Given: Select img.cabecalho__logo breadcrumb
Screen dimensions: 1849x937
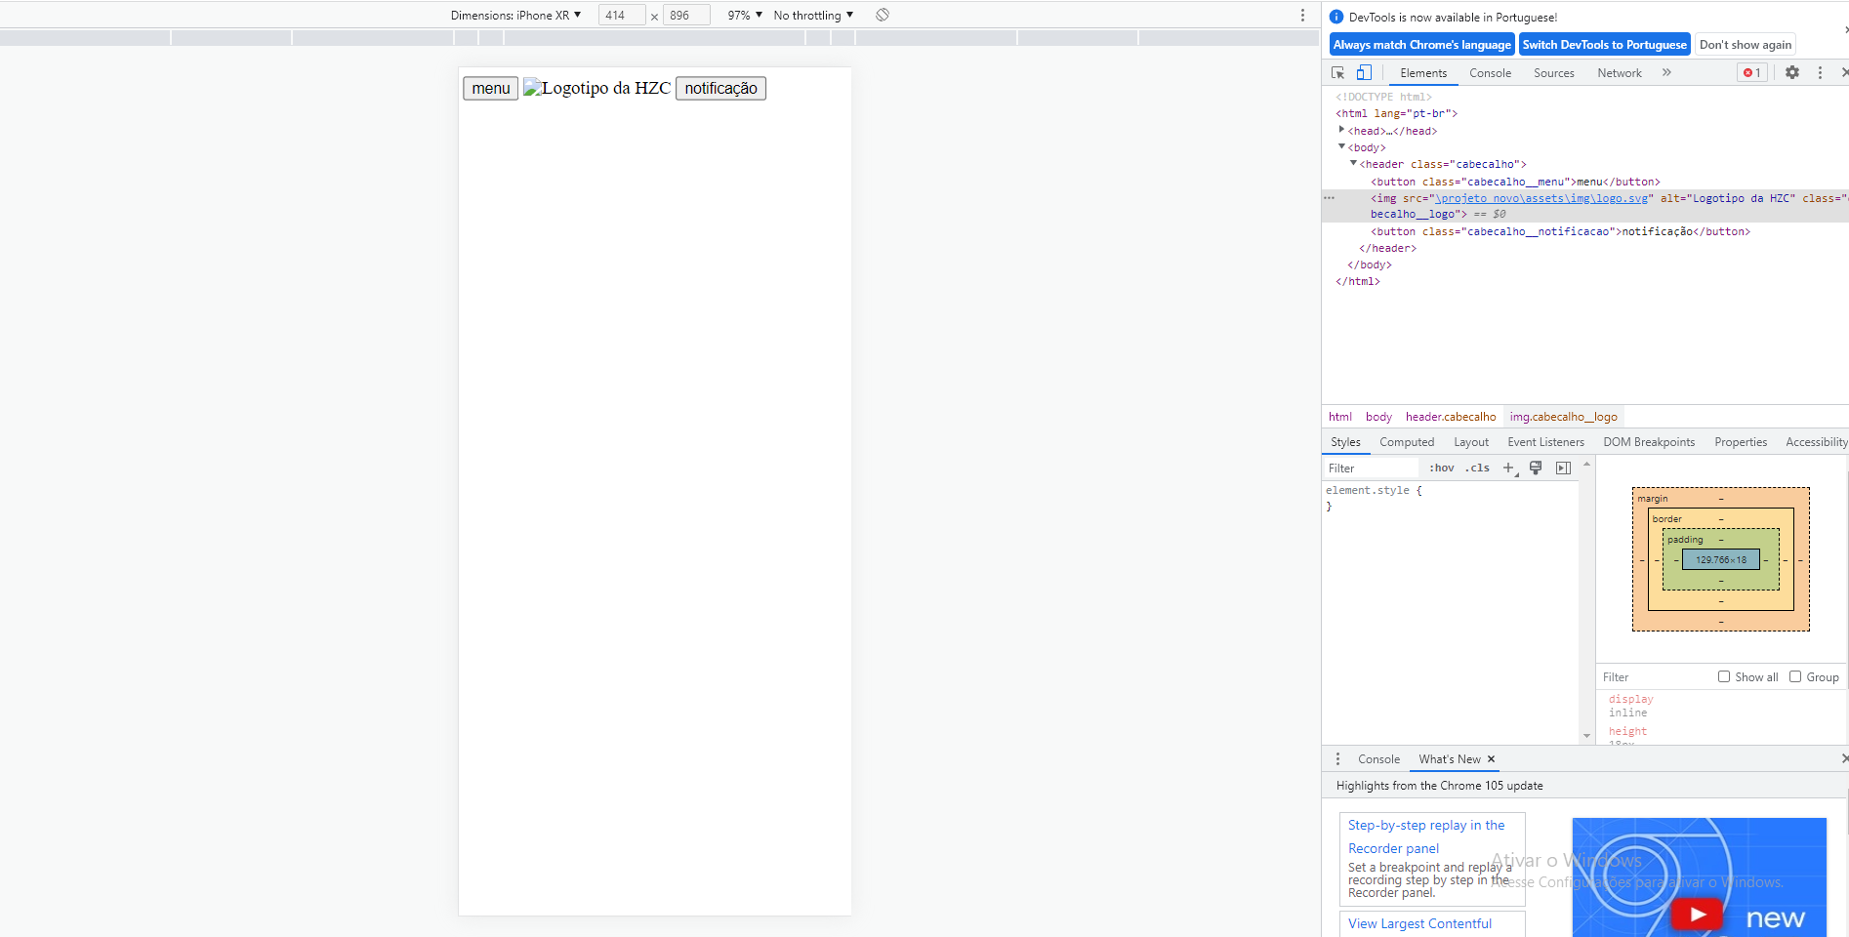Looking at the screenshot, I should pos(1563,417).
